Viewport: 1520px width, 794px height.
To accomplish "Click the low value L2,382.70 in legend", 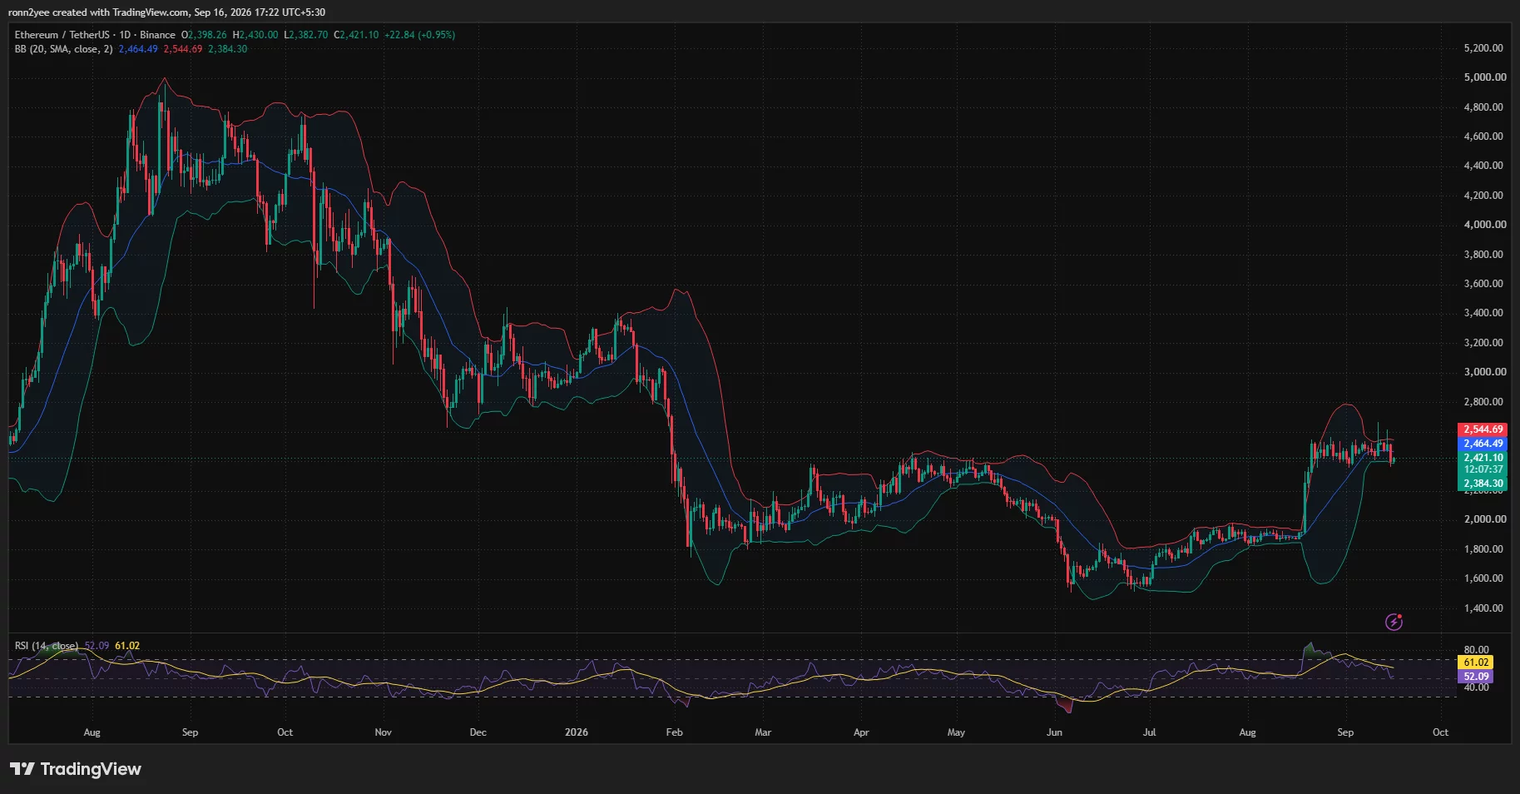I will pos(305,35).
